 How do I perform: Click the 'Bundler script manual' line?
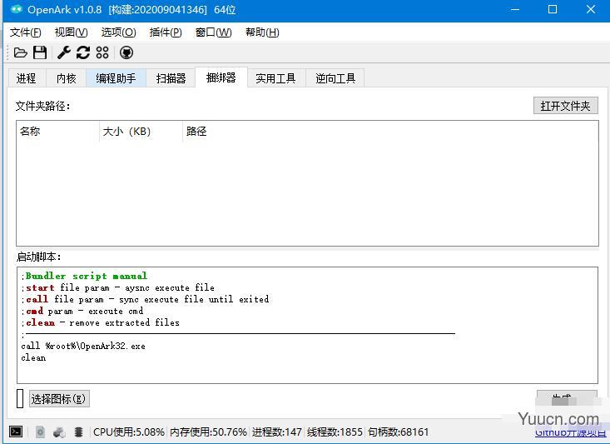click(x=84, y=276)
